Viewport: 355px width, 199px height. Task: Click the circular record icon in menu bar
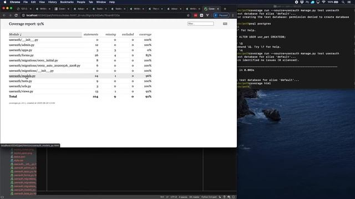tap(296, 2)
